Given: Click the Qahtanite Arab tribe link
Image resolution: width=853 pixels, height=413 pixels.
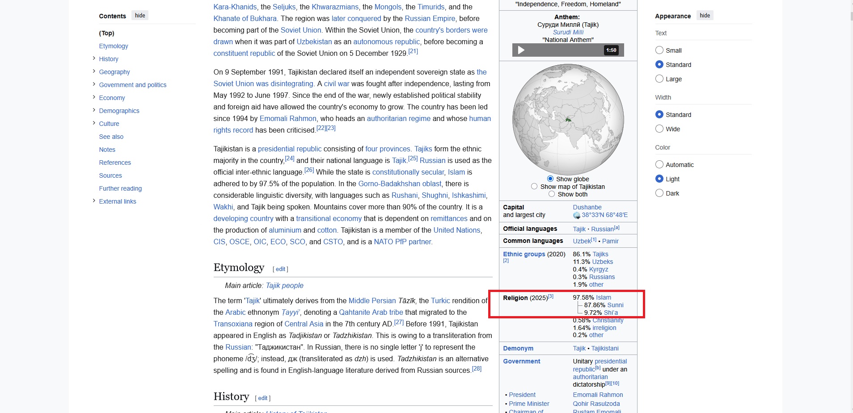Looking at the screenshot, I should tap(371, 312).
